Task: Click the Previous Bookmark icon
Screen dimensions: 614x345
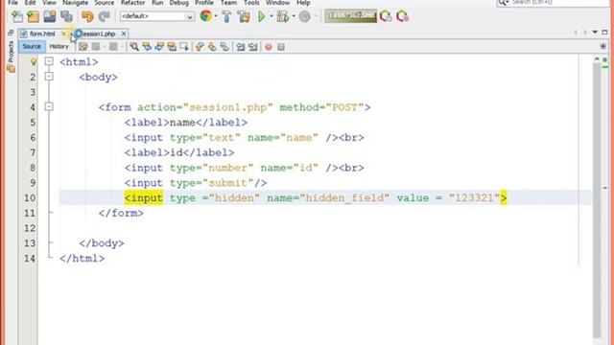Action: [x=200, y=47]
